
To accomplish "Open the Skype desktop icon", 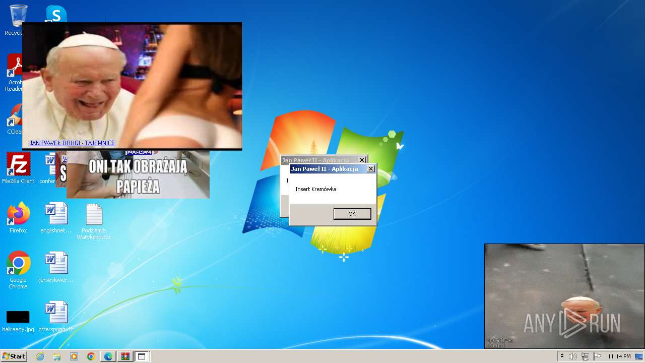I will click(x=56, y=14).
